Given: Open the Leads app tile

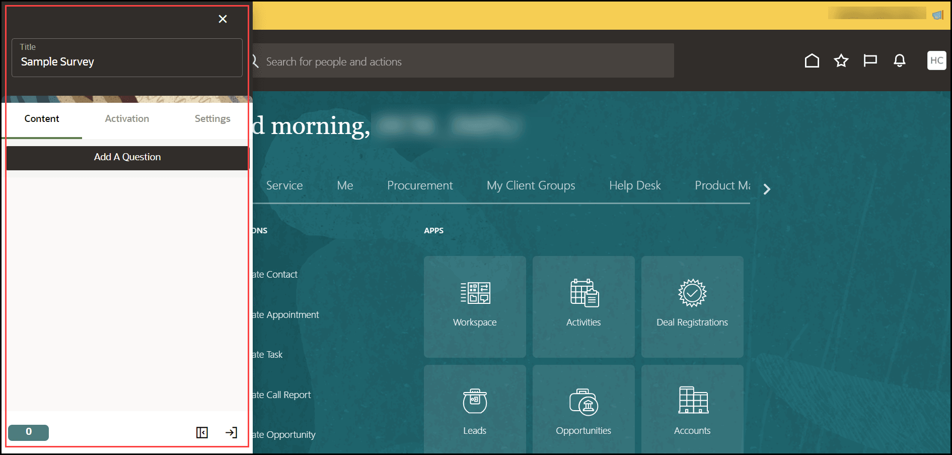Looking at the screenshot, I should click(475, 409).
